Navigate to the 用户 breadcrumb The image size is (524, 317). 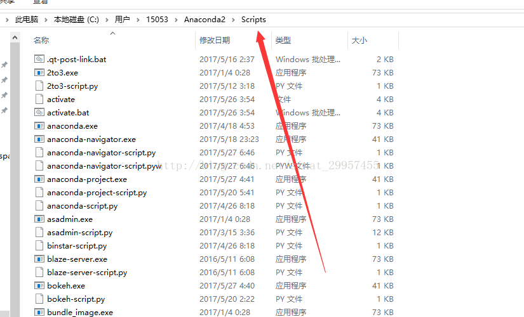pyautogui.click(x=123, y=20)
